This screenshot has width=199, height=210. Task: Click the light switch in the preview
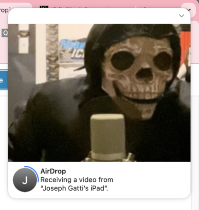pos(23,45)
